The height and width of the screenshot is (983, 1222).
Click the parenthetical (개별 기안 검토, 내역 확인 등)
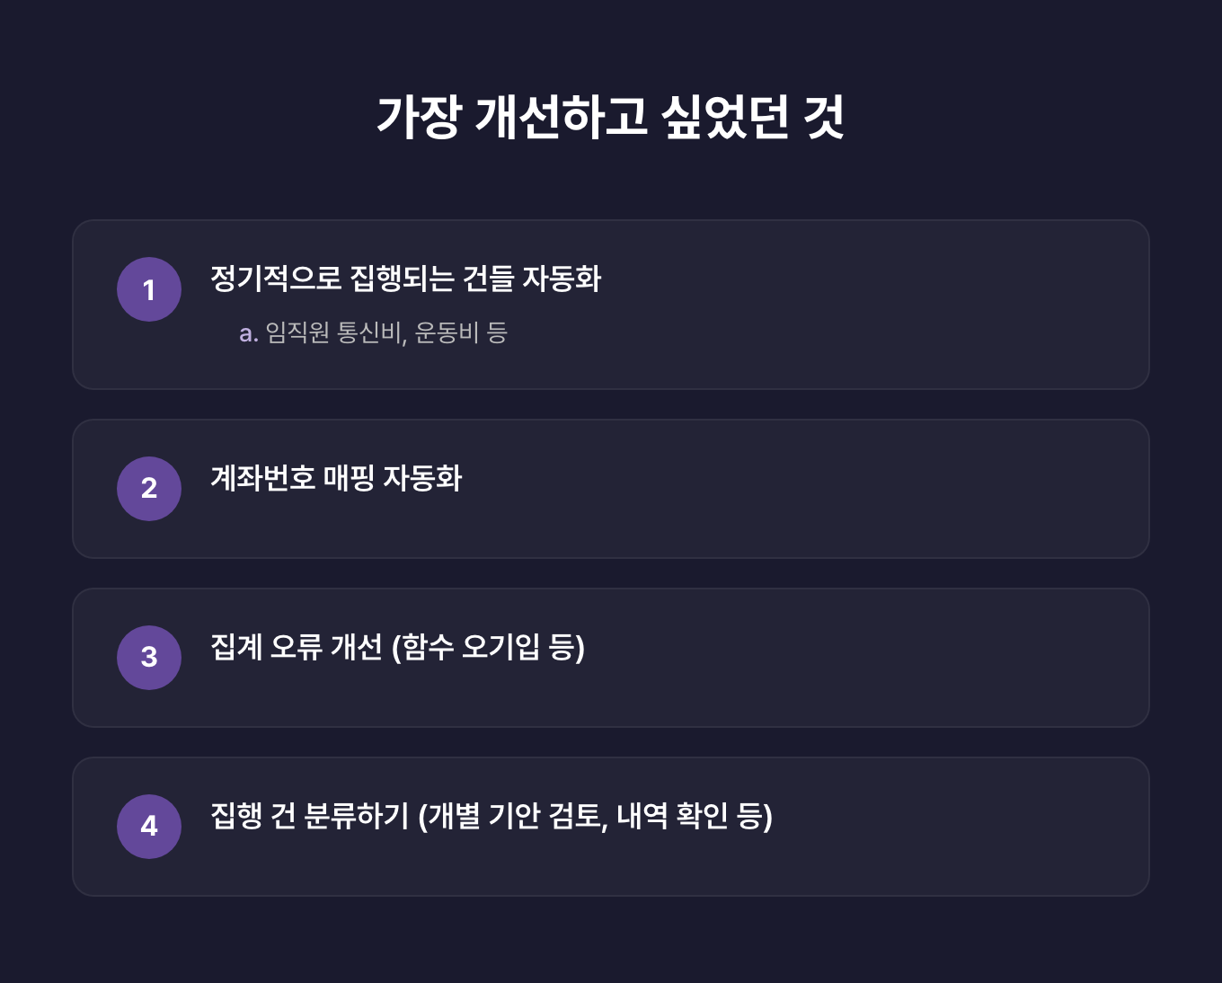pos(596,816)
